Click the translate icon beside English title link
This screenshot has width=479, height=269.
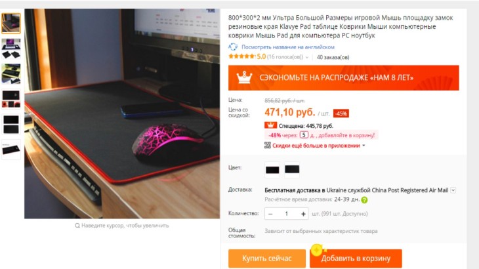coord(233,47)
